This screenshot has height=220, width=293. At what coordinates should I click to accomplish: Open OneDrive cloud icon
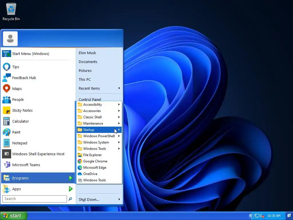click(x=80, y=174)
